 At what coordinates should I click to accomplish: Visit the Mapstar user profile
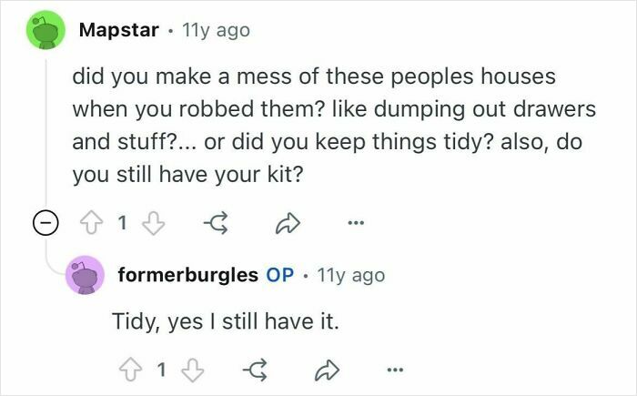[x=119, y=30]
